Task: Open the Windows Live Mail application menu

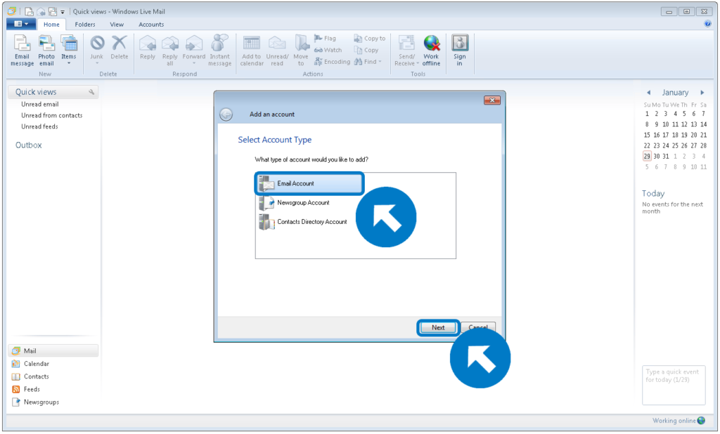Action: [x=21, y=23]
